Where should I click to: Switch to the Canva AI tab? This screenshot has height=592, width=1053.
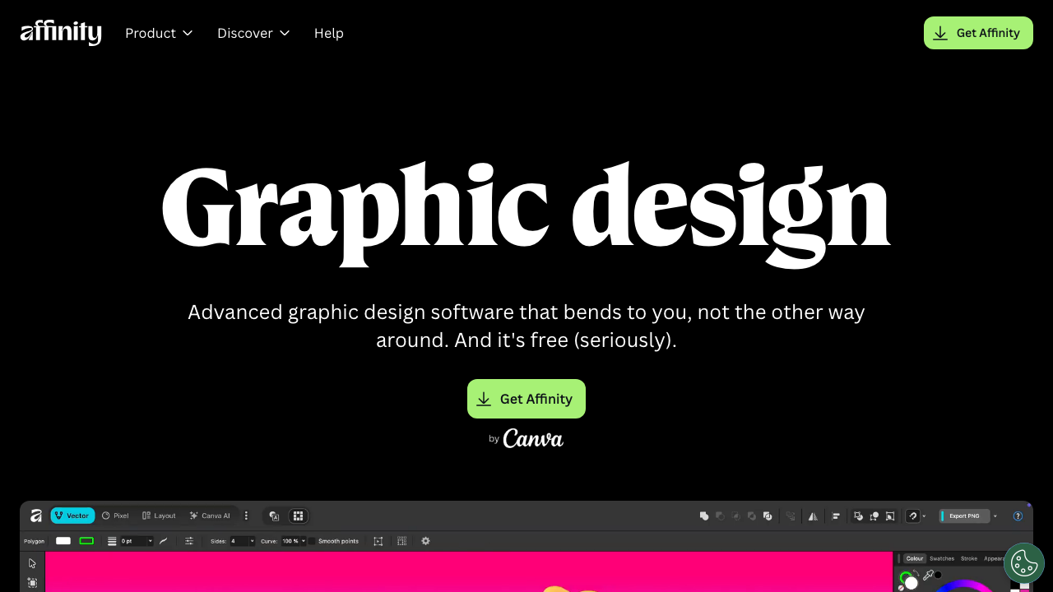click(210, 516)
